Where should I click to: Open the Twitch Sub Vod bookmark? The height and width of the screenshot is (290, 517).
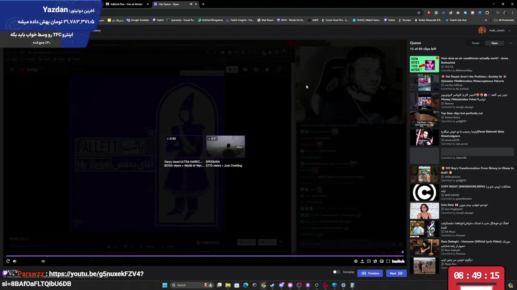point(456,20)
